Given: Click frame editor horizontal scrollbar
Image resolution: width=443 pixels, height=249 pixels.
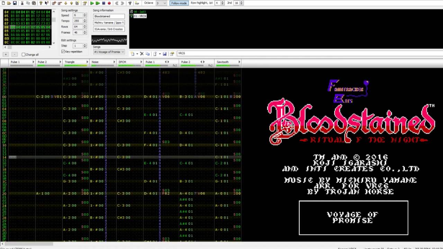Looking at the screenshot, I should [28, 47].
